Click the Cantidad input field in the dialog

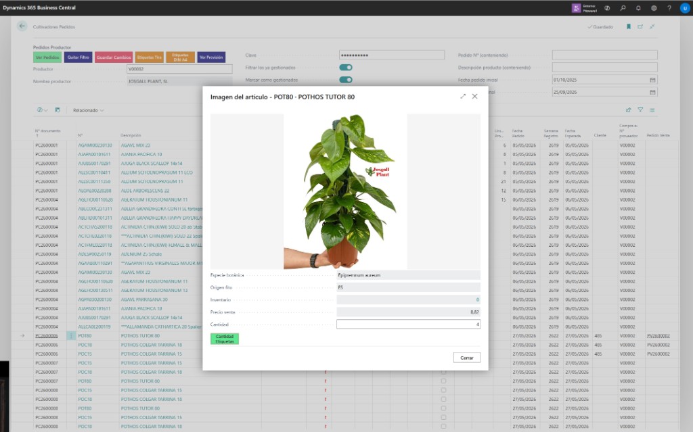pos(408,325)
